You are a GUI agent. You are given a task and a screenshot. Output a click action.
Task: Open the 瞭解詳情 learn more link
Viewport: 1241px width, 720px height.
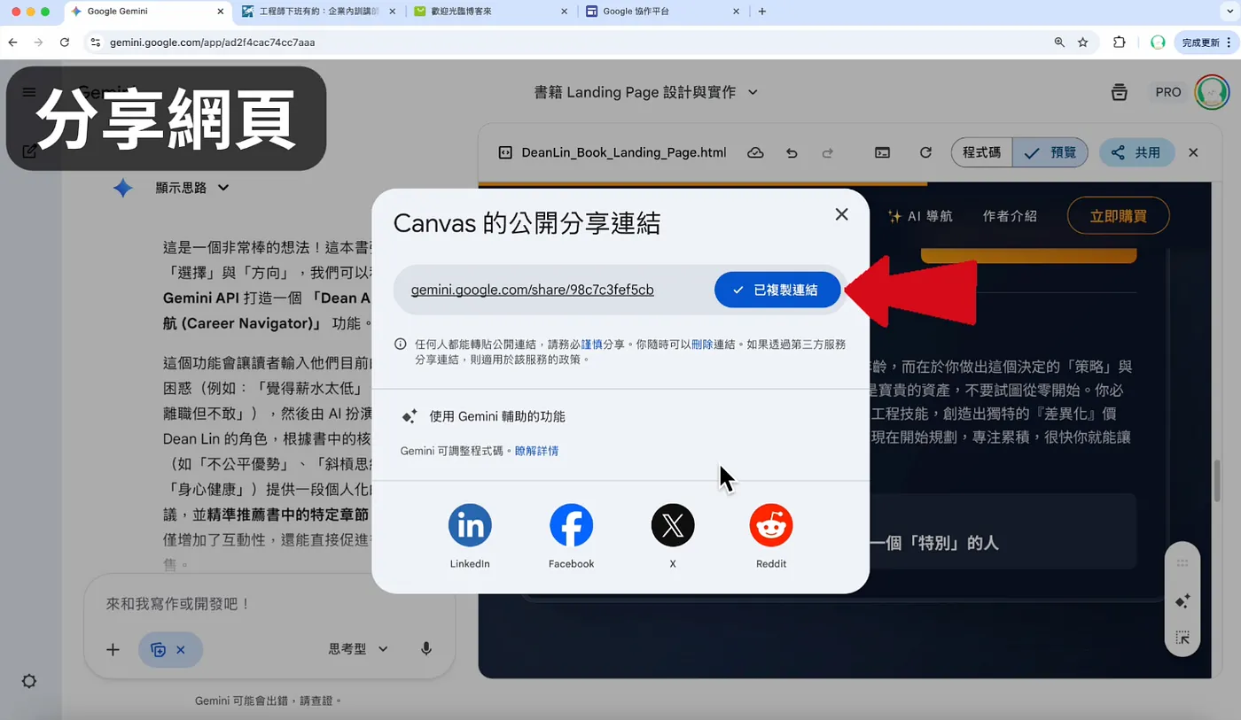coord(537,451)
